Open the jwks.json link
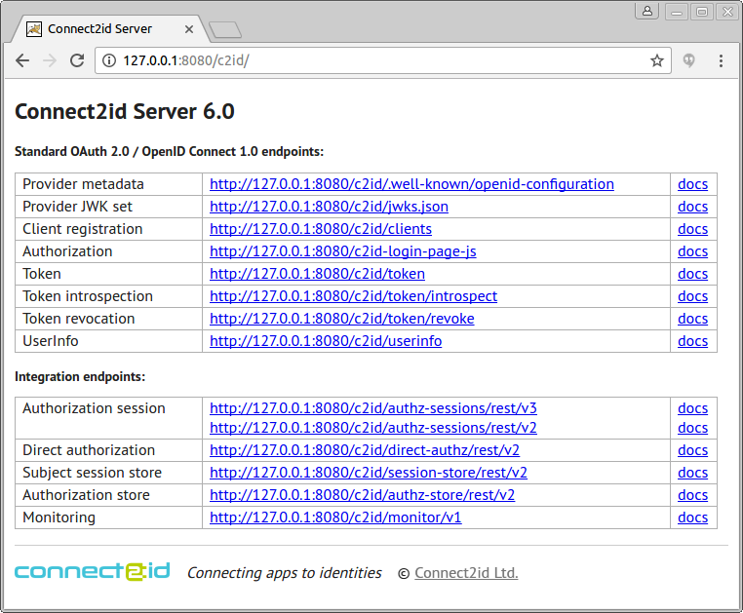The width and height of the screenshot is (743, 613). [x=329, y=207]
